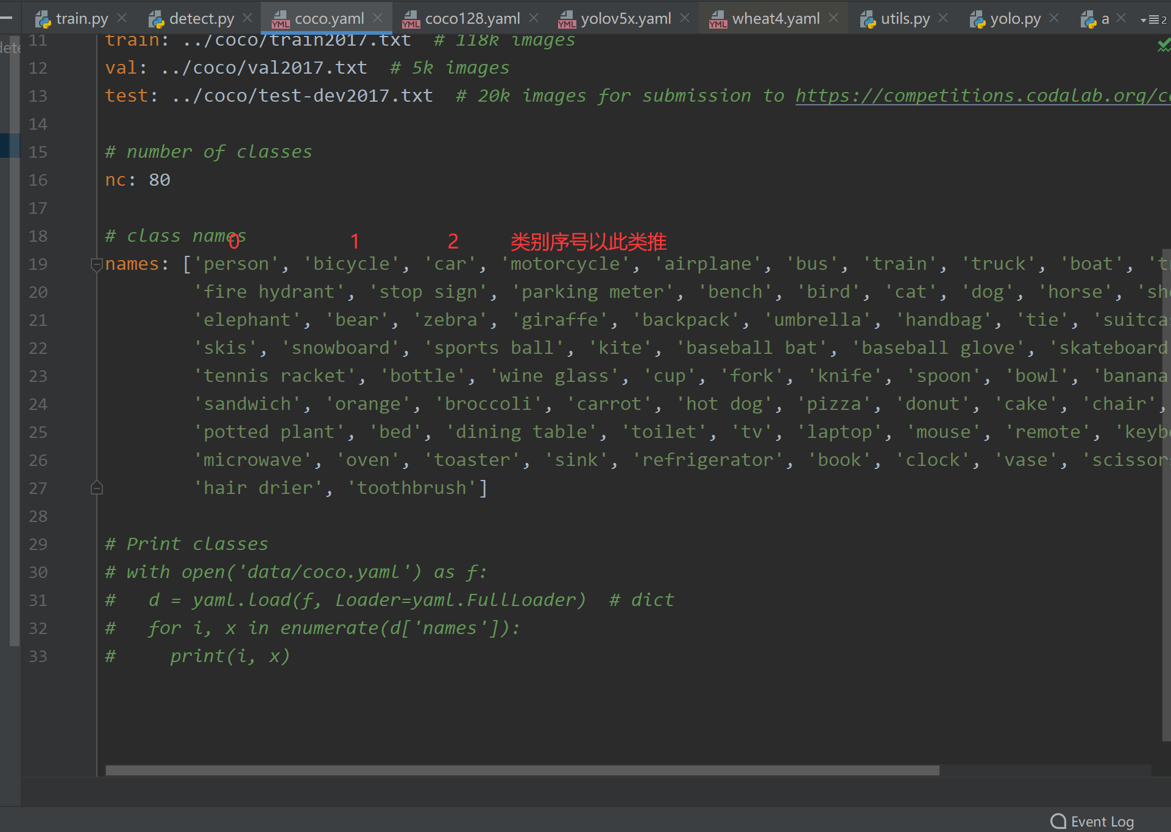Image resolution: width=1171 pixels, height=832 pixels.
Task: Open the train.py tab
Action: [82, 19]
